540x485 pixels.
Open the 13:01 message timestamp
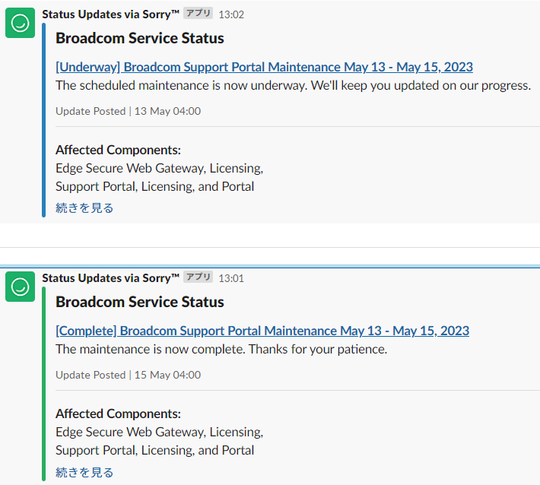(x=231, y=278)
